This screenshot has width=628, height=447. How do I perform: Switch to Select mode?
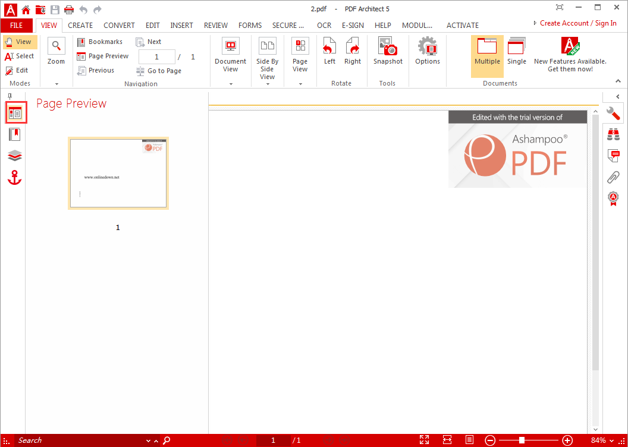(20, 56)
